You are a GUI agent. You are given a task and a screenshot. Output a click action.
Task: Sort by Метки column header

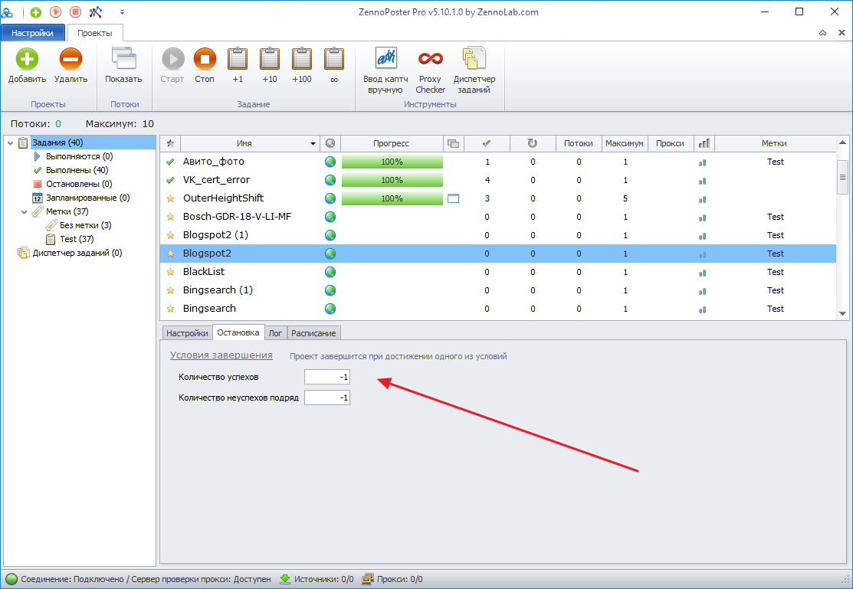(x=775, y=143)
